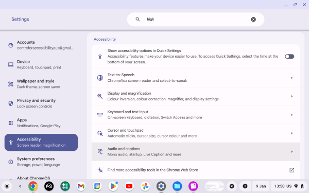Image resolution: width=309 pixels, height=193 pixels.
Task: Click the Text-to-Speech icon
Action: (x=100, y=78)
